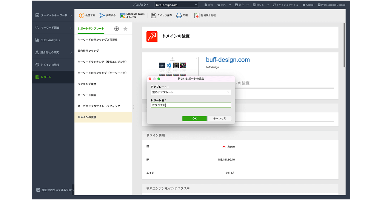
Task: Open the Cloud option in top bar
Action: [x=308, y=5]
